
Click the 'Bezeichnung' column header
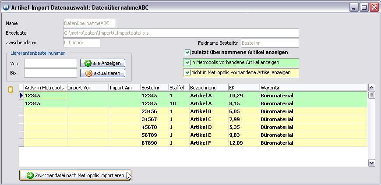(208, 88)
